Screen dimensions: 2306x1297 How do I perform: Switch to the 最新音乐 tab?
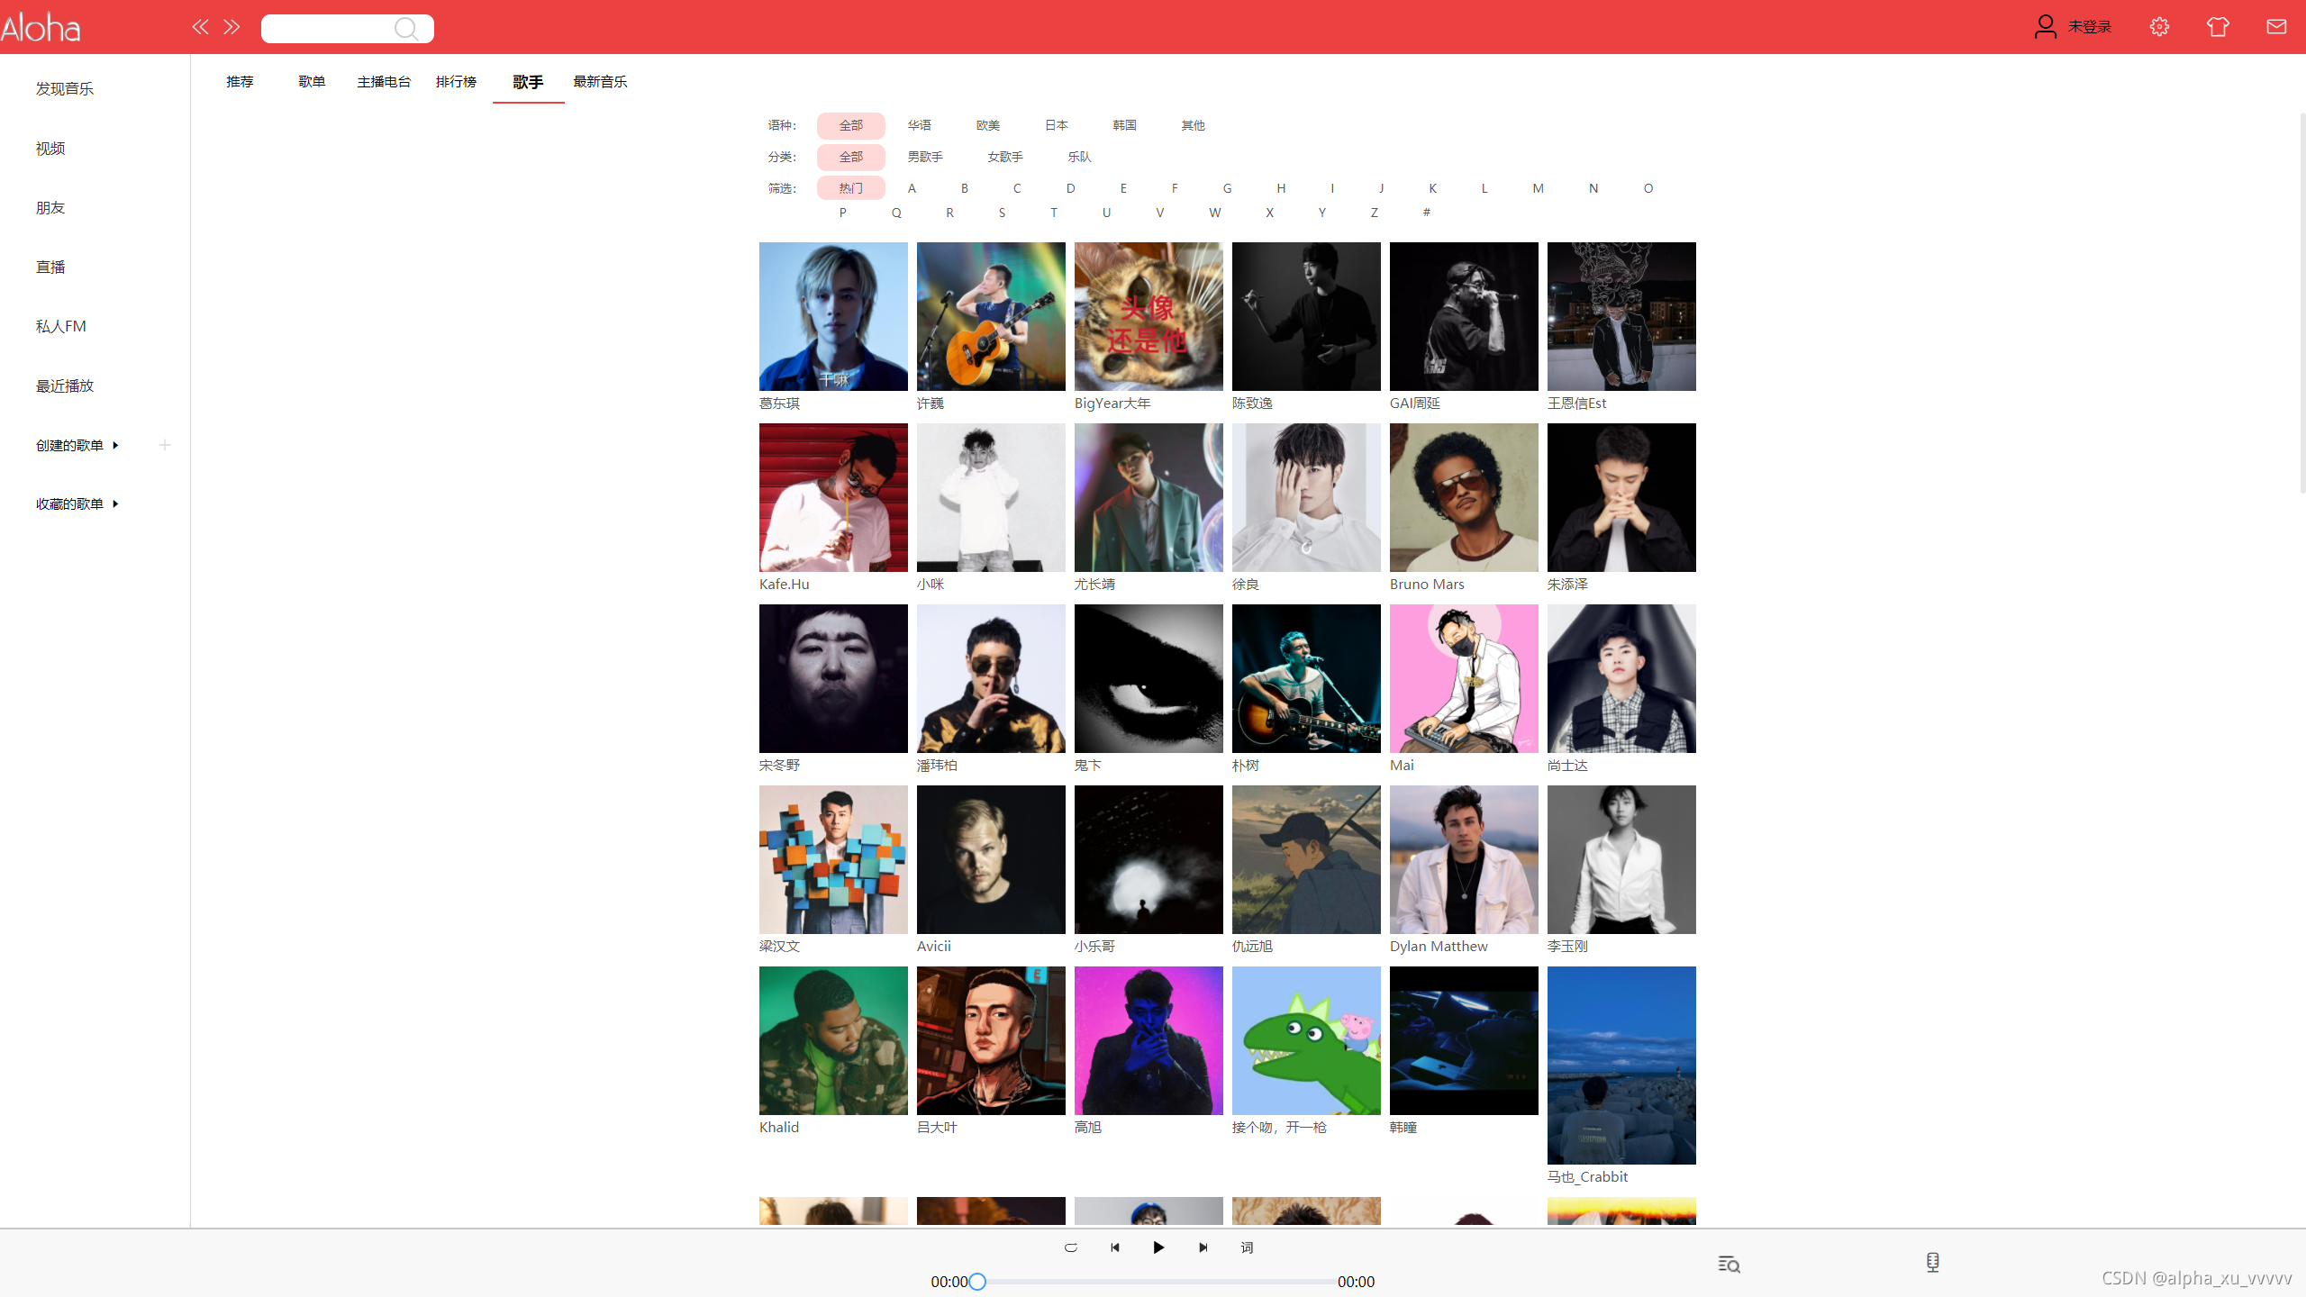coord(600,82)
